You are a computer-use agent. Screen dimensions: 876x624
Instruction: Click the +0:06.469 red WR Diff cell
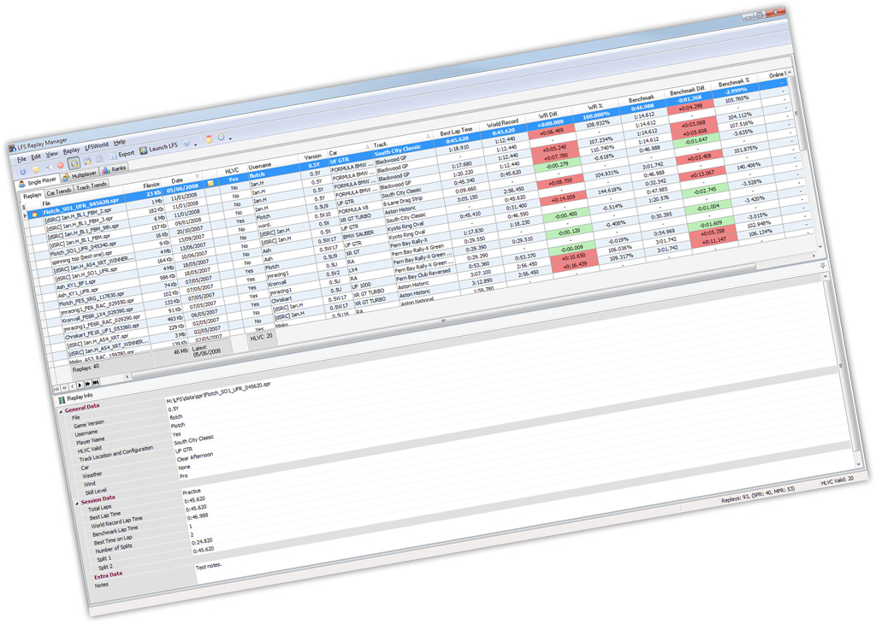(550, 131)
